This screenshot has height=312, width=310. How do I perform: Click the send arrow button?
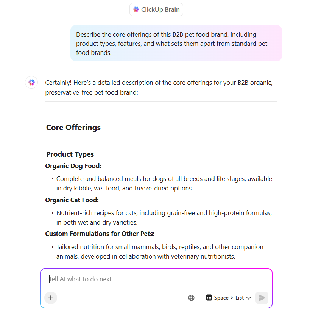pyautogui.click(x=262, y=298)
